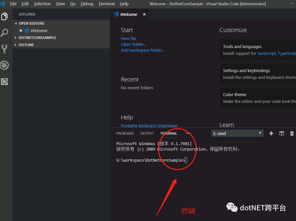
Task: Open the Help menu
Action: click(124, 4)
